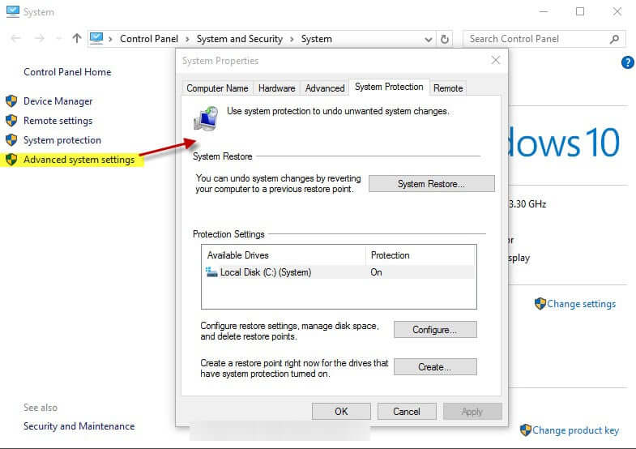Click the Change settings shield icon
Screen dimensions: 636x449
pos(540,303)
